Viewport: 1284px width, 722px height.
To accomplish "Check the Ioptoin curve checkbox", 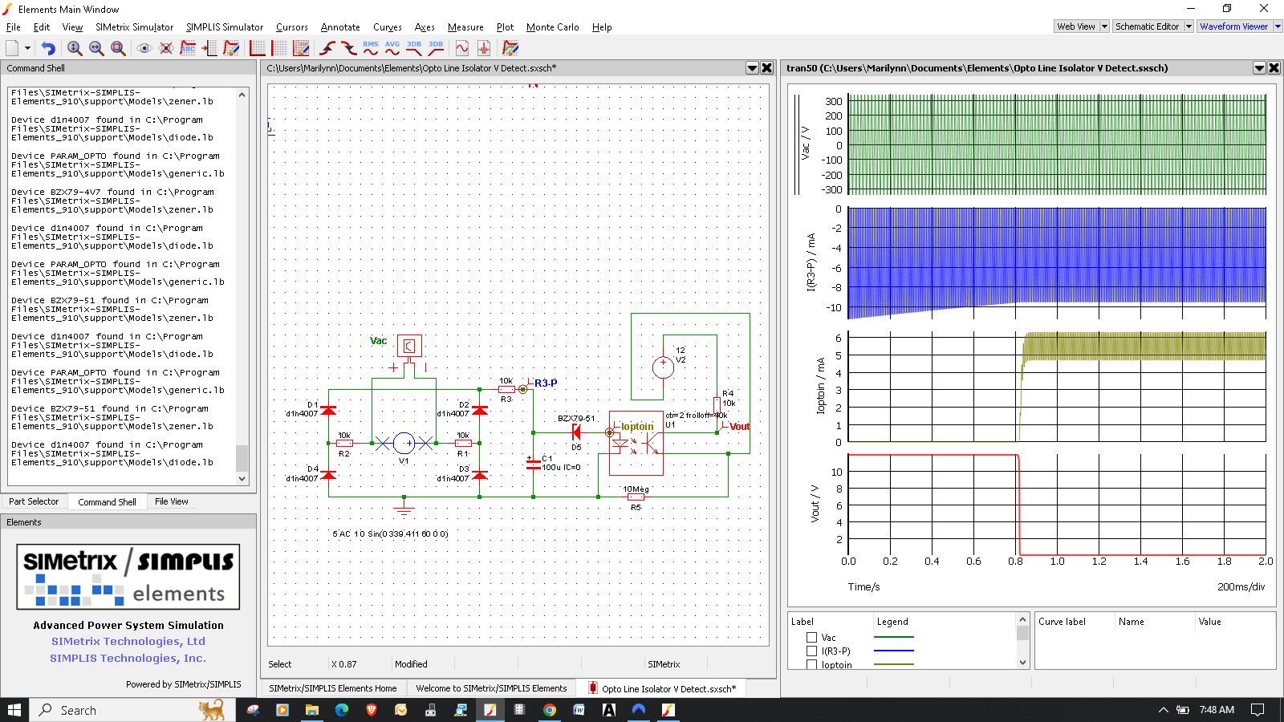I will [x=811, y=664].
